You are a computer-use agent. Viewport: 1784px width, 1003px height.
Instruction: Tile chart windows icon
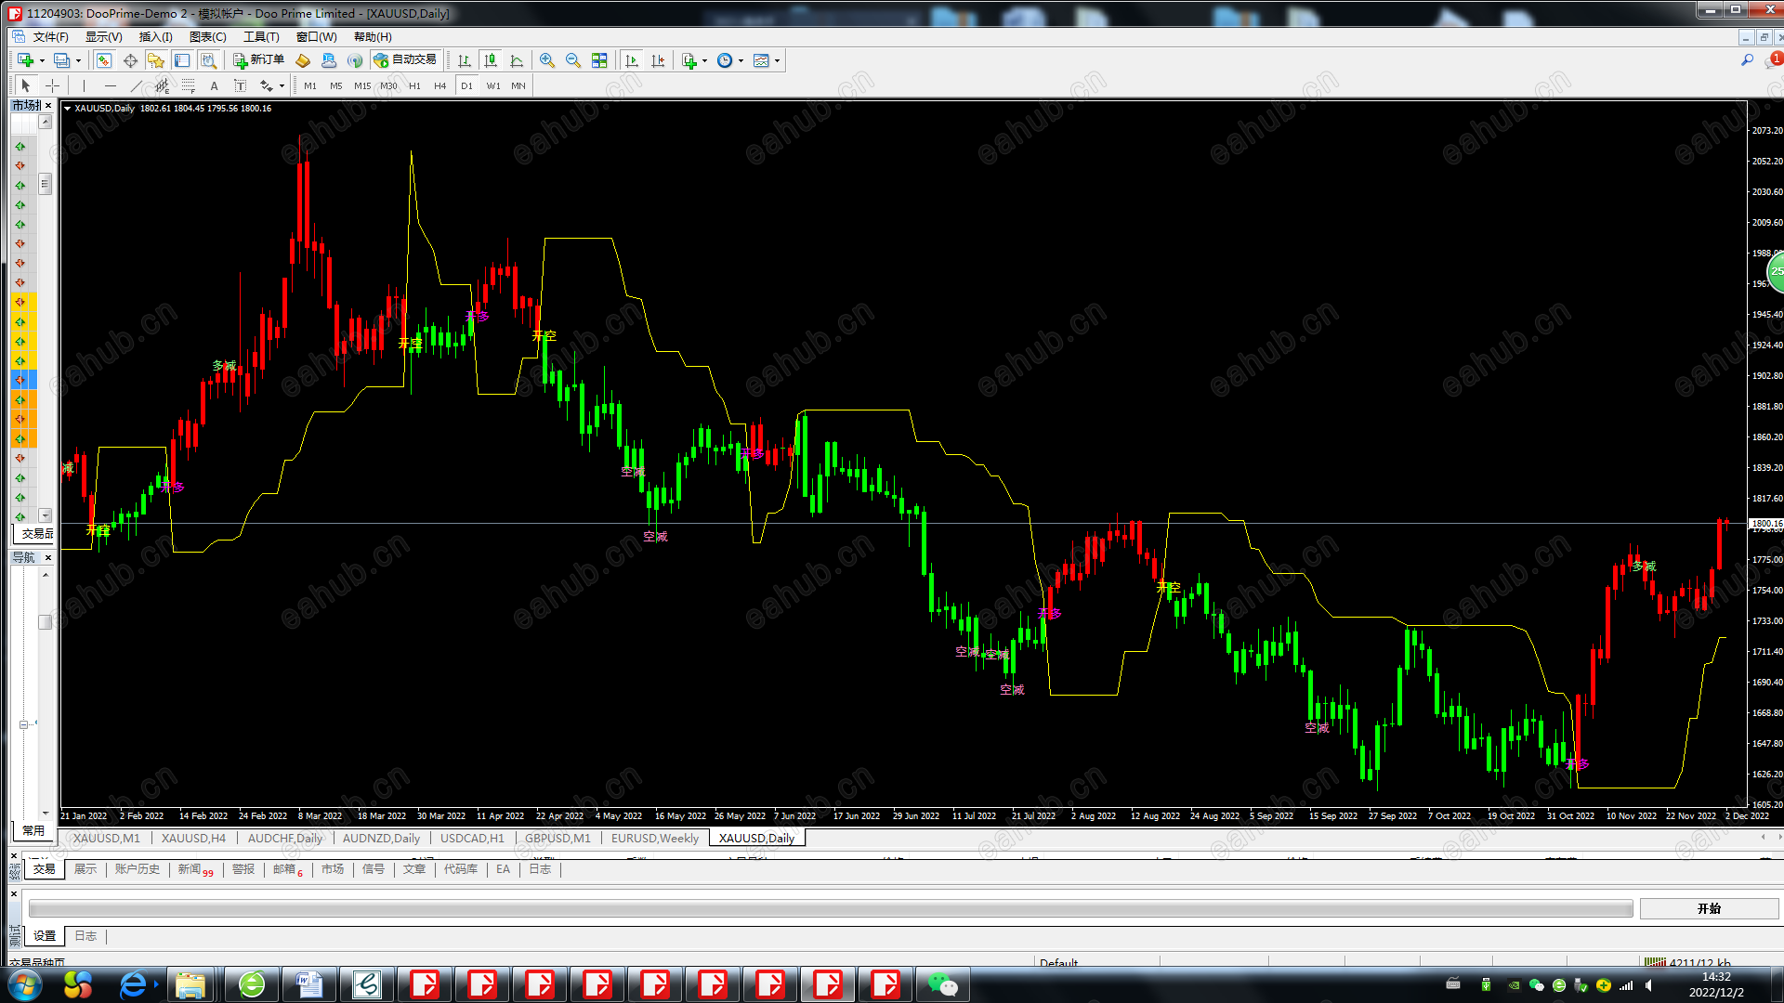[x=599, y=60]
